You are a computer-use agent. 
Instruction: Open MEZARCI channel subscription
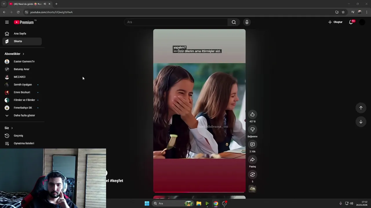click(x=22, y=77)
